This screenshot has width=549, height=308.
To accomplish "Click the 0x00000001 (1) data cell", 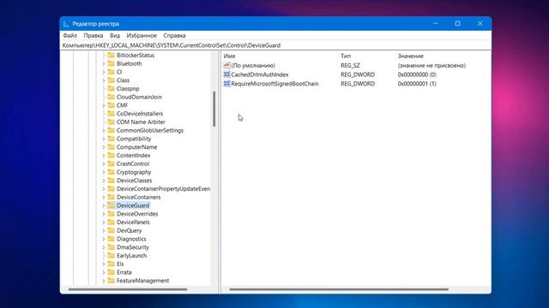I will [x=417, y=84].
